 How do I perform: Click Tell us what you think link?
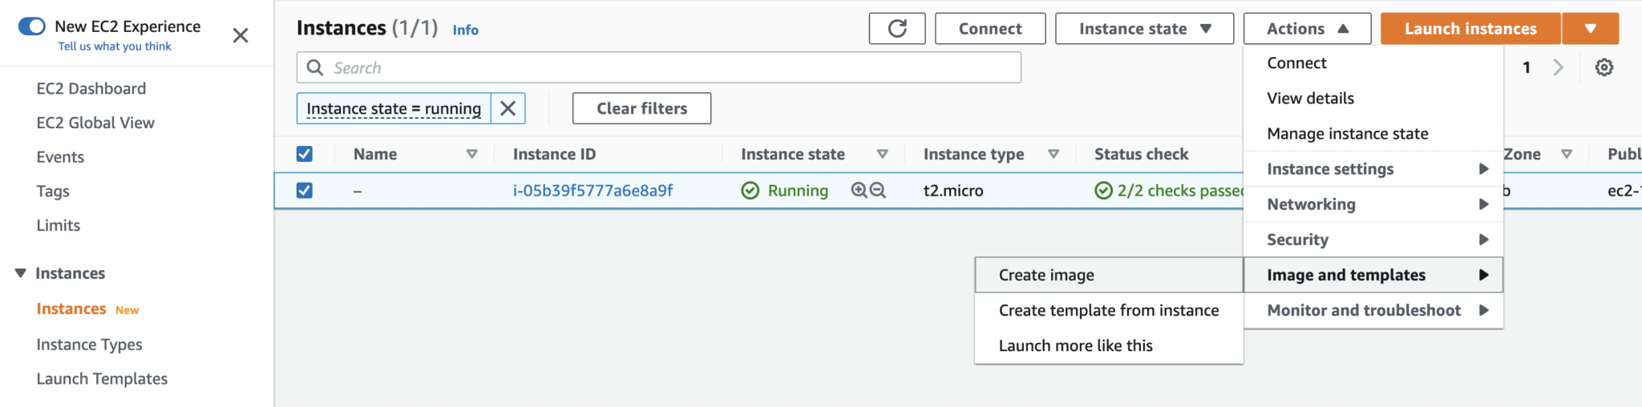coord(115,46)
